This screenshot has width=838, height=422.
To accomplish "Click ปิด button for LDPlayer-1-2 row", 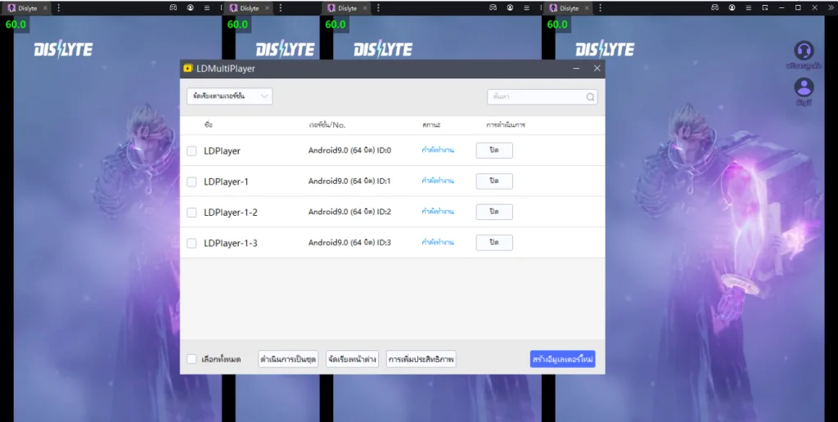I will (x=494, y=212).
